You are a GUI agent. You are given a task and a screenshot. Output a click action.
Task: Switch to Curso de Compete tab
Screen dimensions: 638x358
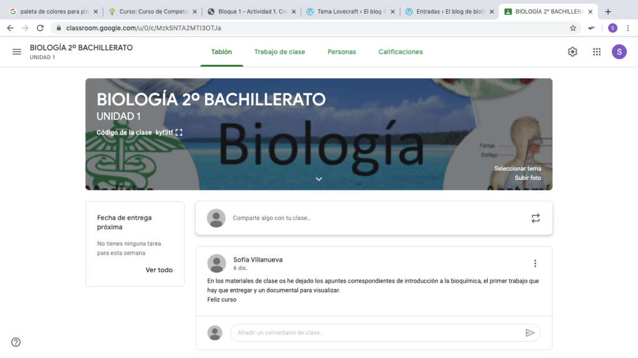[153, 12]
